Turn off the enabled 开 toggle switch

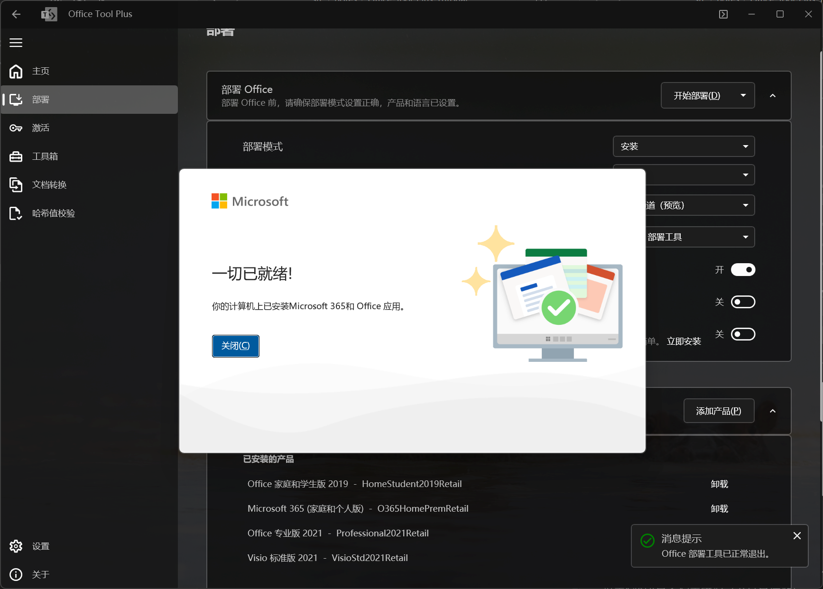(743, 270)
